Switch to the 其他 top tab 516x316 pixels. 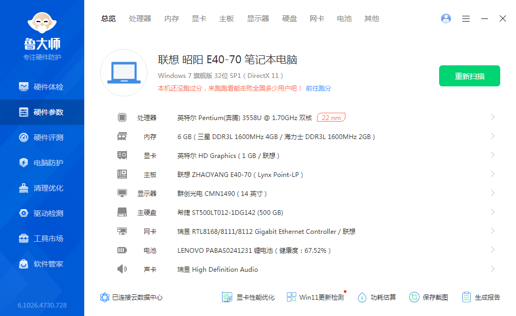372,19
